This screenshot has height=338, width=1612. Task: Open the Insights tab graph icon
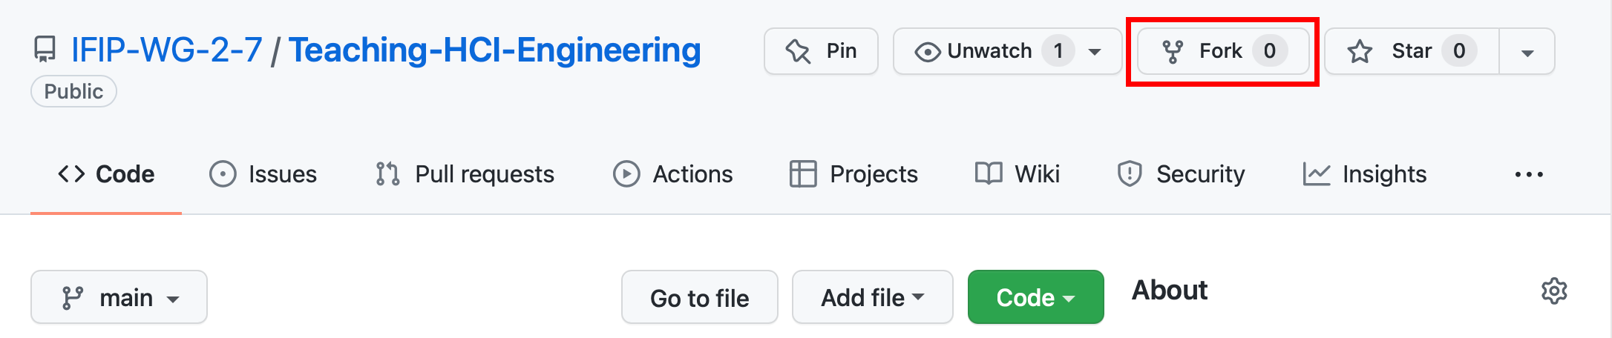point(1317,174)
